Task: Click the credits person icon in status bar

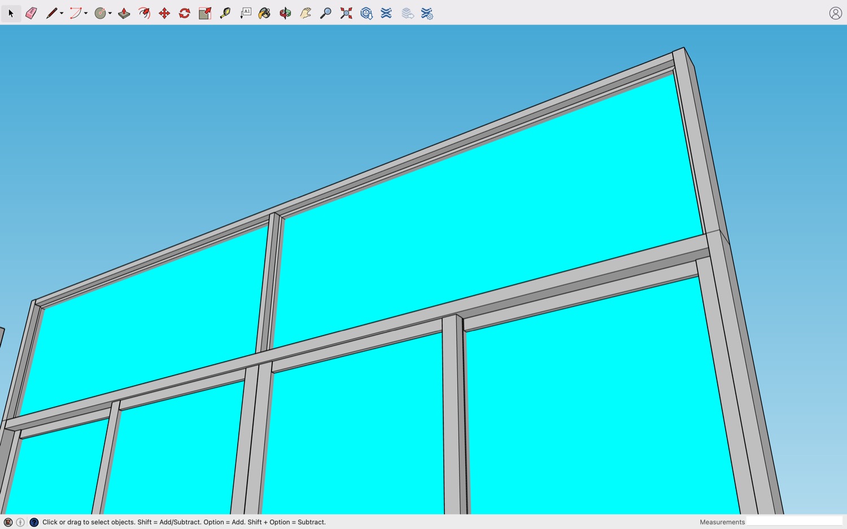Action: [20, 522]
